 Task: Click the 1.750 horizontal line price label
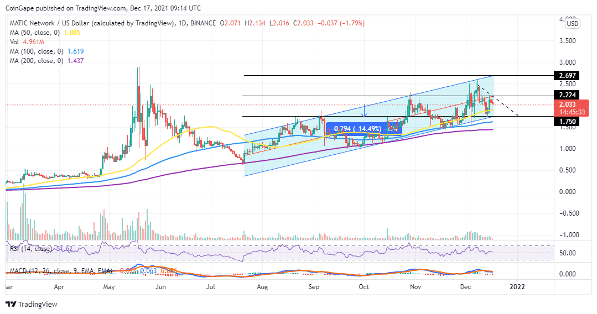coord(567,122)
